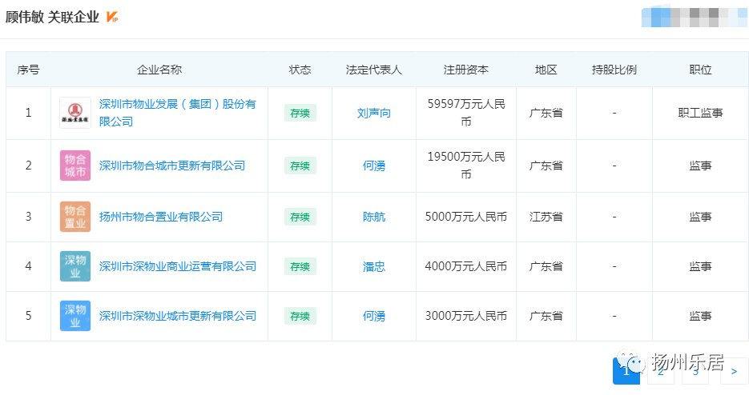The image size is (749, 395).
Task: Click the 持股比例 column header
Action: (x=614, y=70)
